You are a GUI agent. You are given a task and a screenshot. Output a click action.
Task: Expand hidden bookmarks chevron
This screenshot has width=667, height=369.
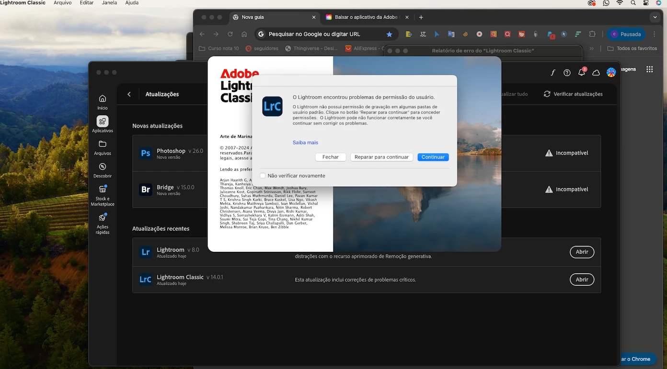pos(592,48)
